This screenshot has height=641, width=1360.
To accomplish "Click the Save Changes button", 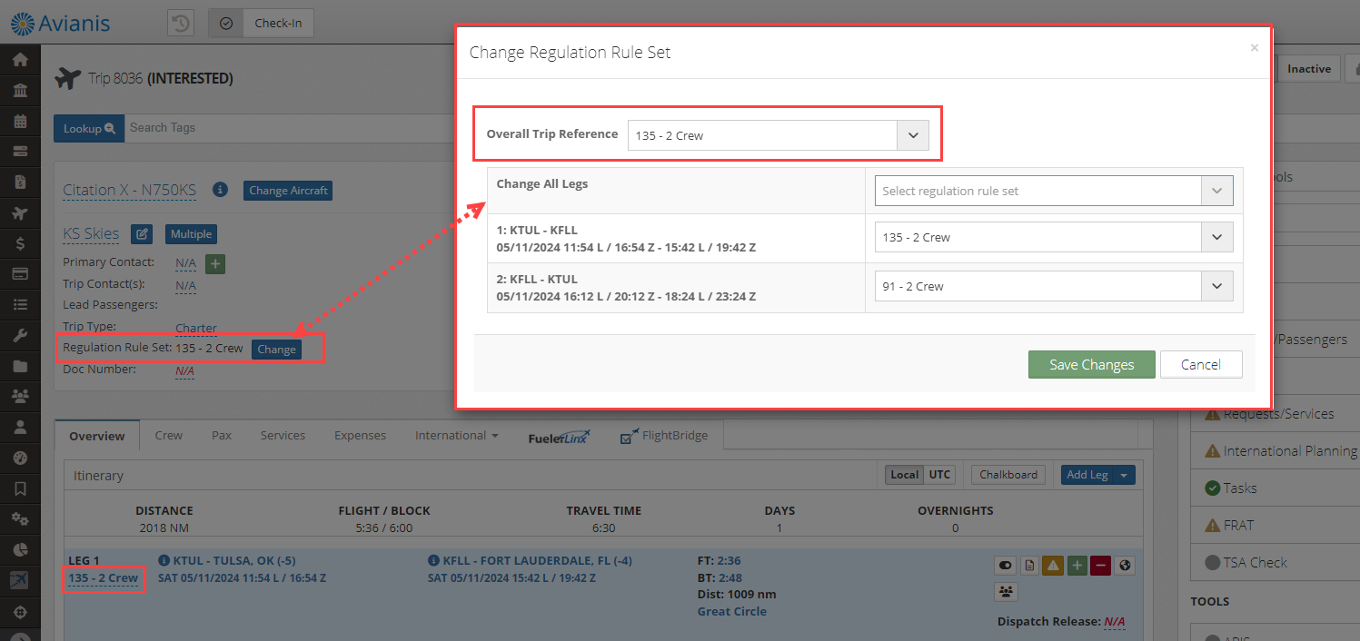I will pos(1091,365).
